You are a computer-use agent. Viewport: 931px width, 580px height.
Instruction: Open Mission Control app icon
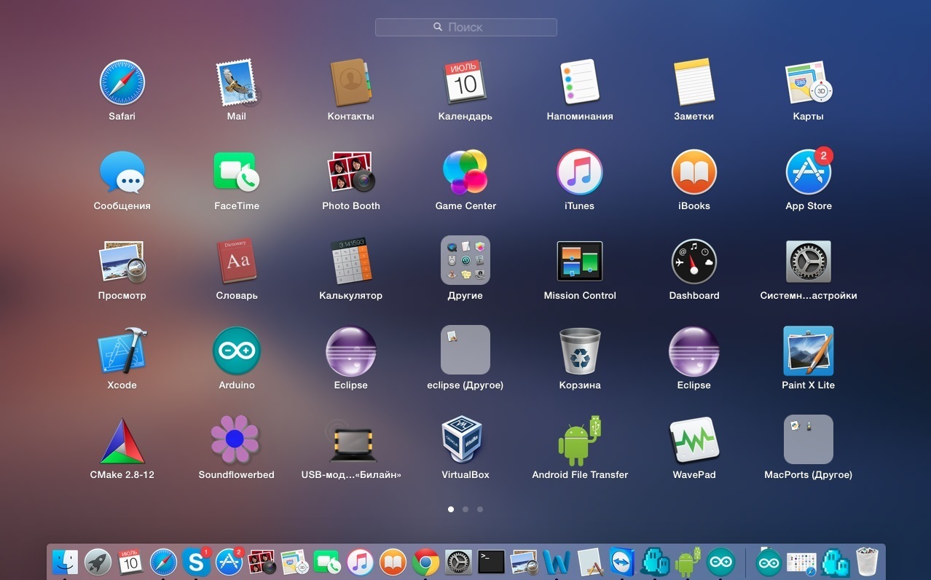pyautogui.click(x=579, y=262)
